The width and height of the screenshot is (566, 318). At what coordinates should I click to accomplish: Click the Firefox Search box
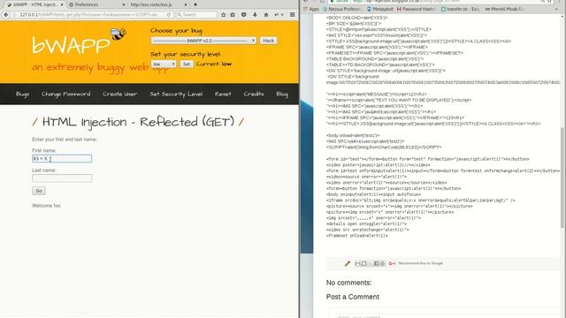click(x=196, y=15)
